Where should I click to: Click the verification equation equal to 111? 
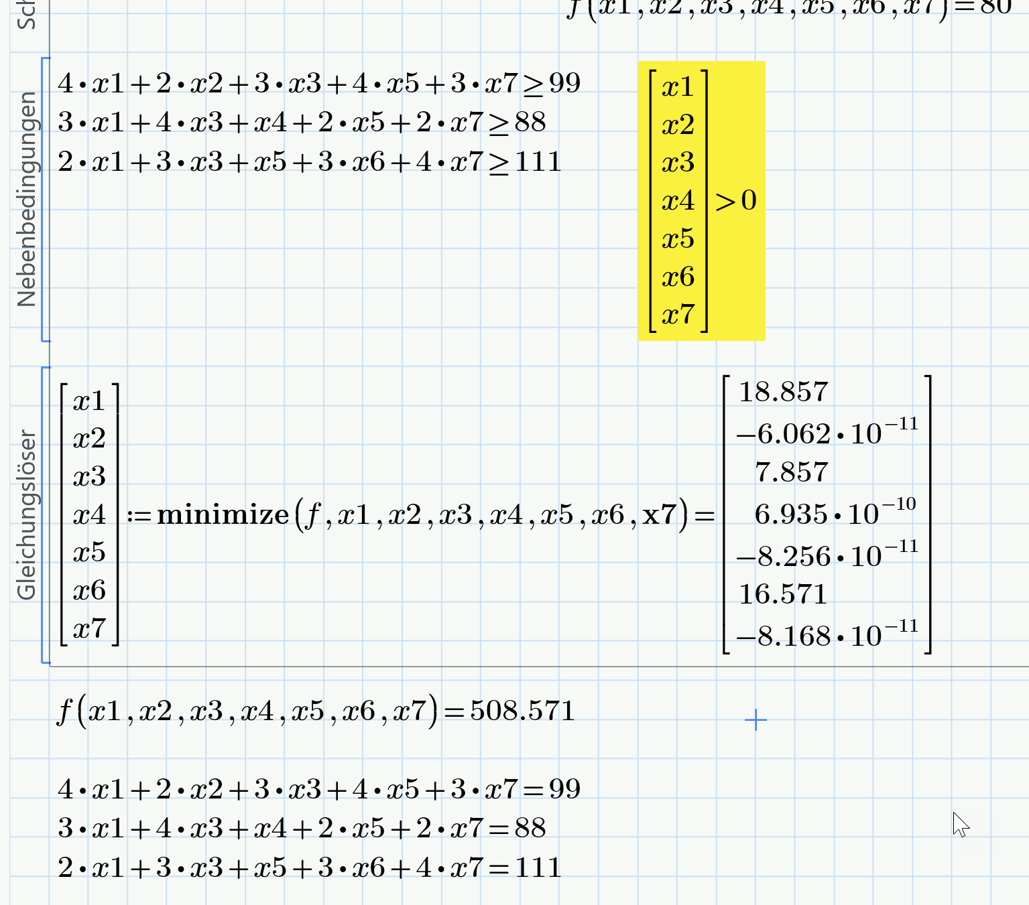click(x=308, y=866)
